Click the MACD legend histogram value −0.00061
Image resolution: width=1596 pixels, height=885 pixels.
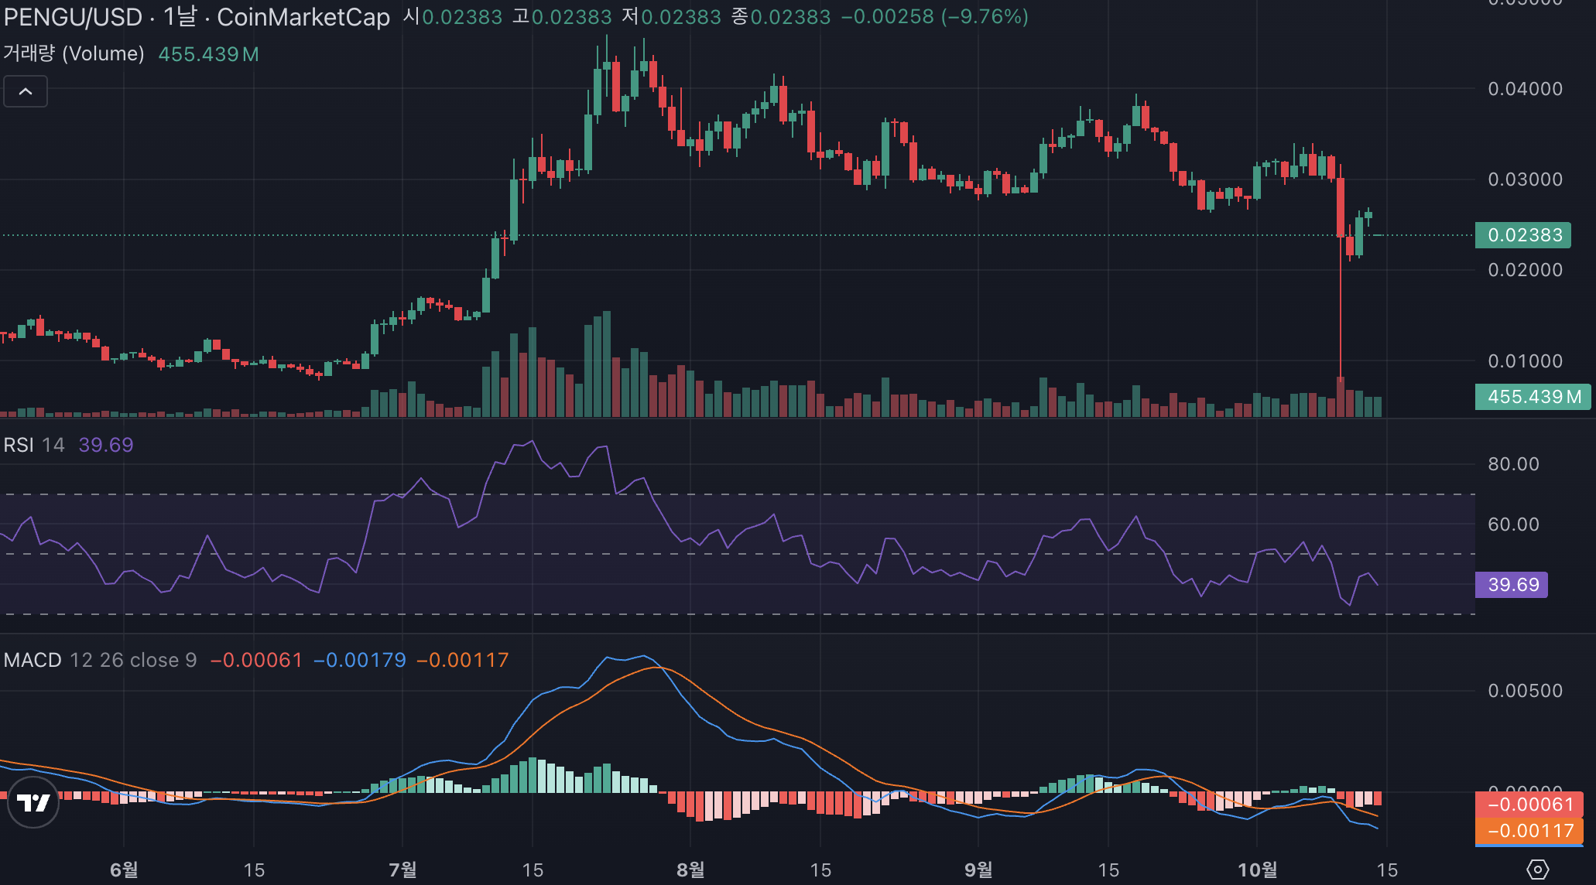point(256,660)
